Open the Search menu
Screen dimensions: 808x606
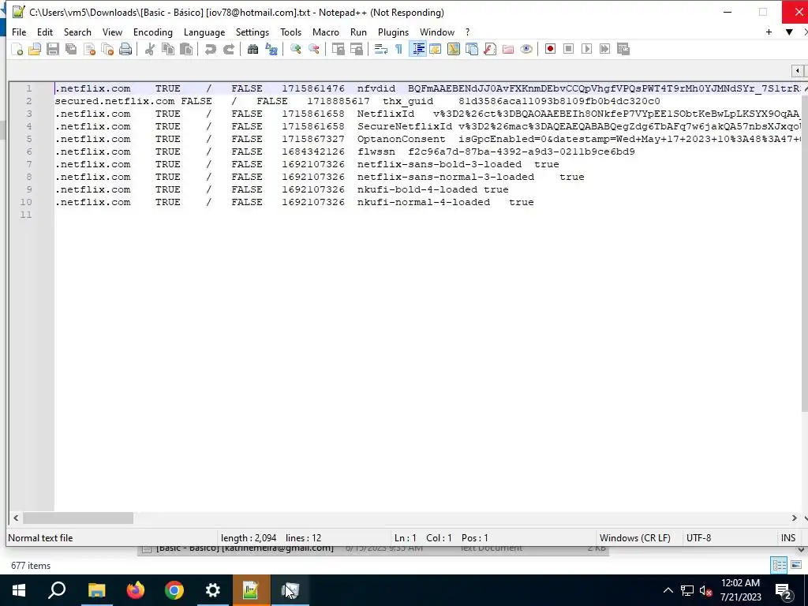pos(77,32)
